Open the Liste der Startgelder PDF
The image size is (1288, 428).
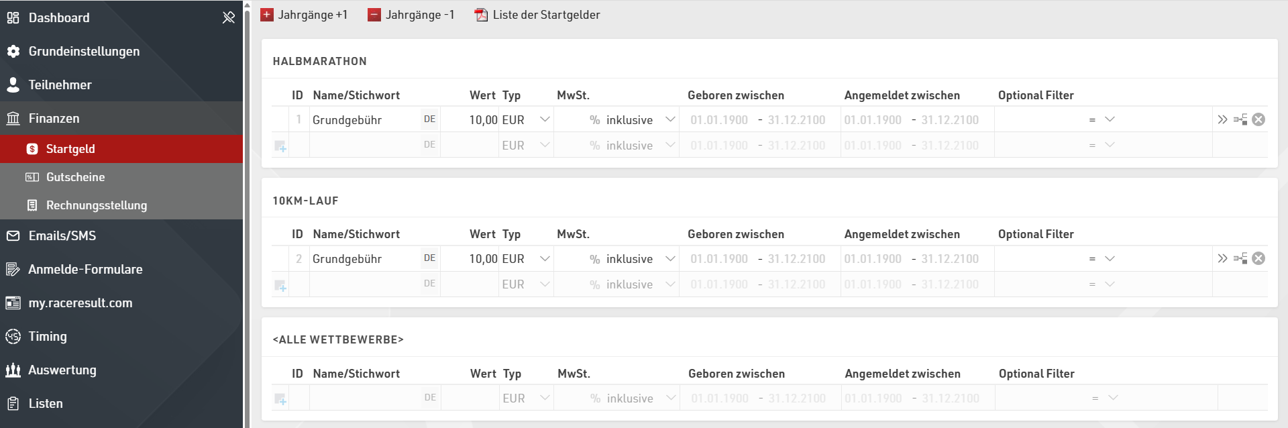point(538,15)
